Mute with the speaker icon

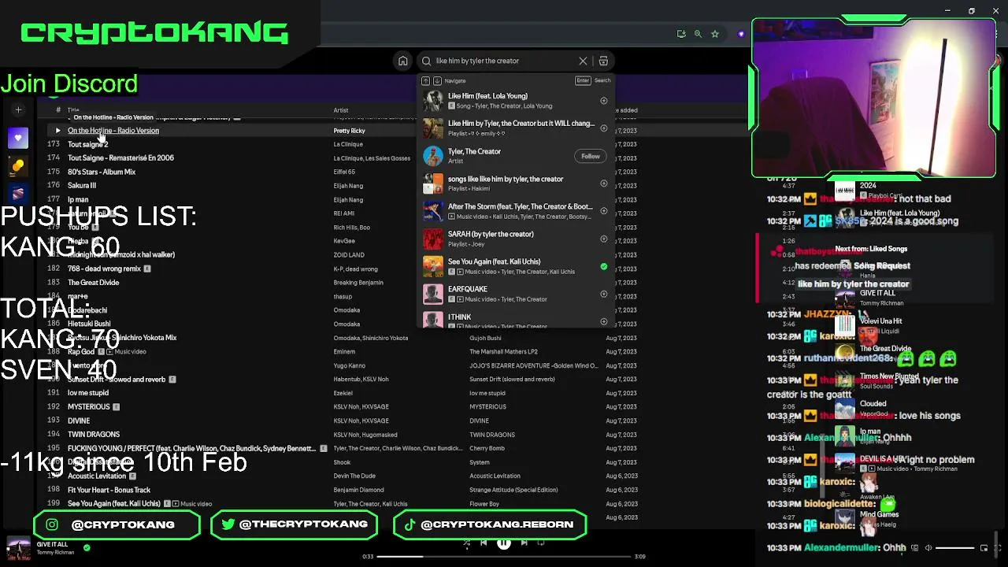(x=928, y=547)
